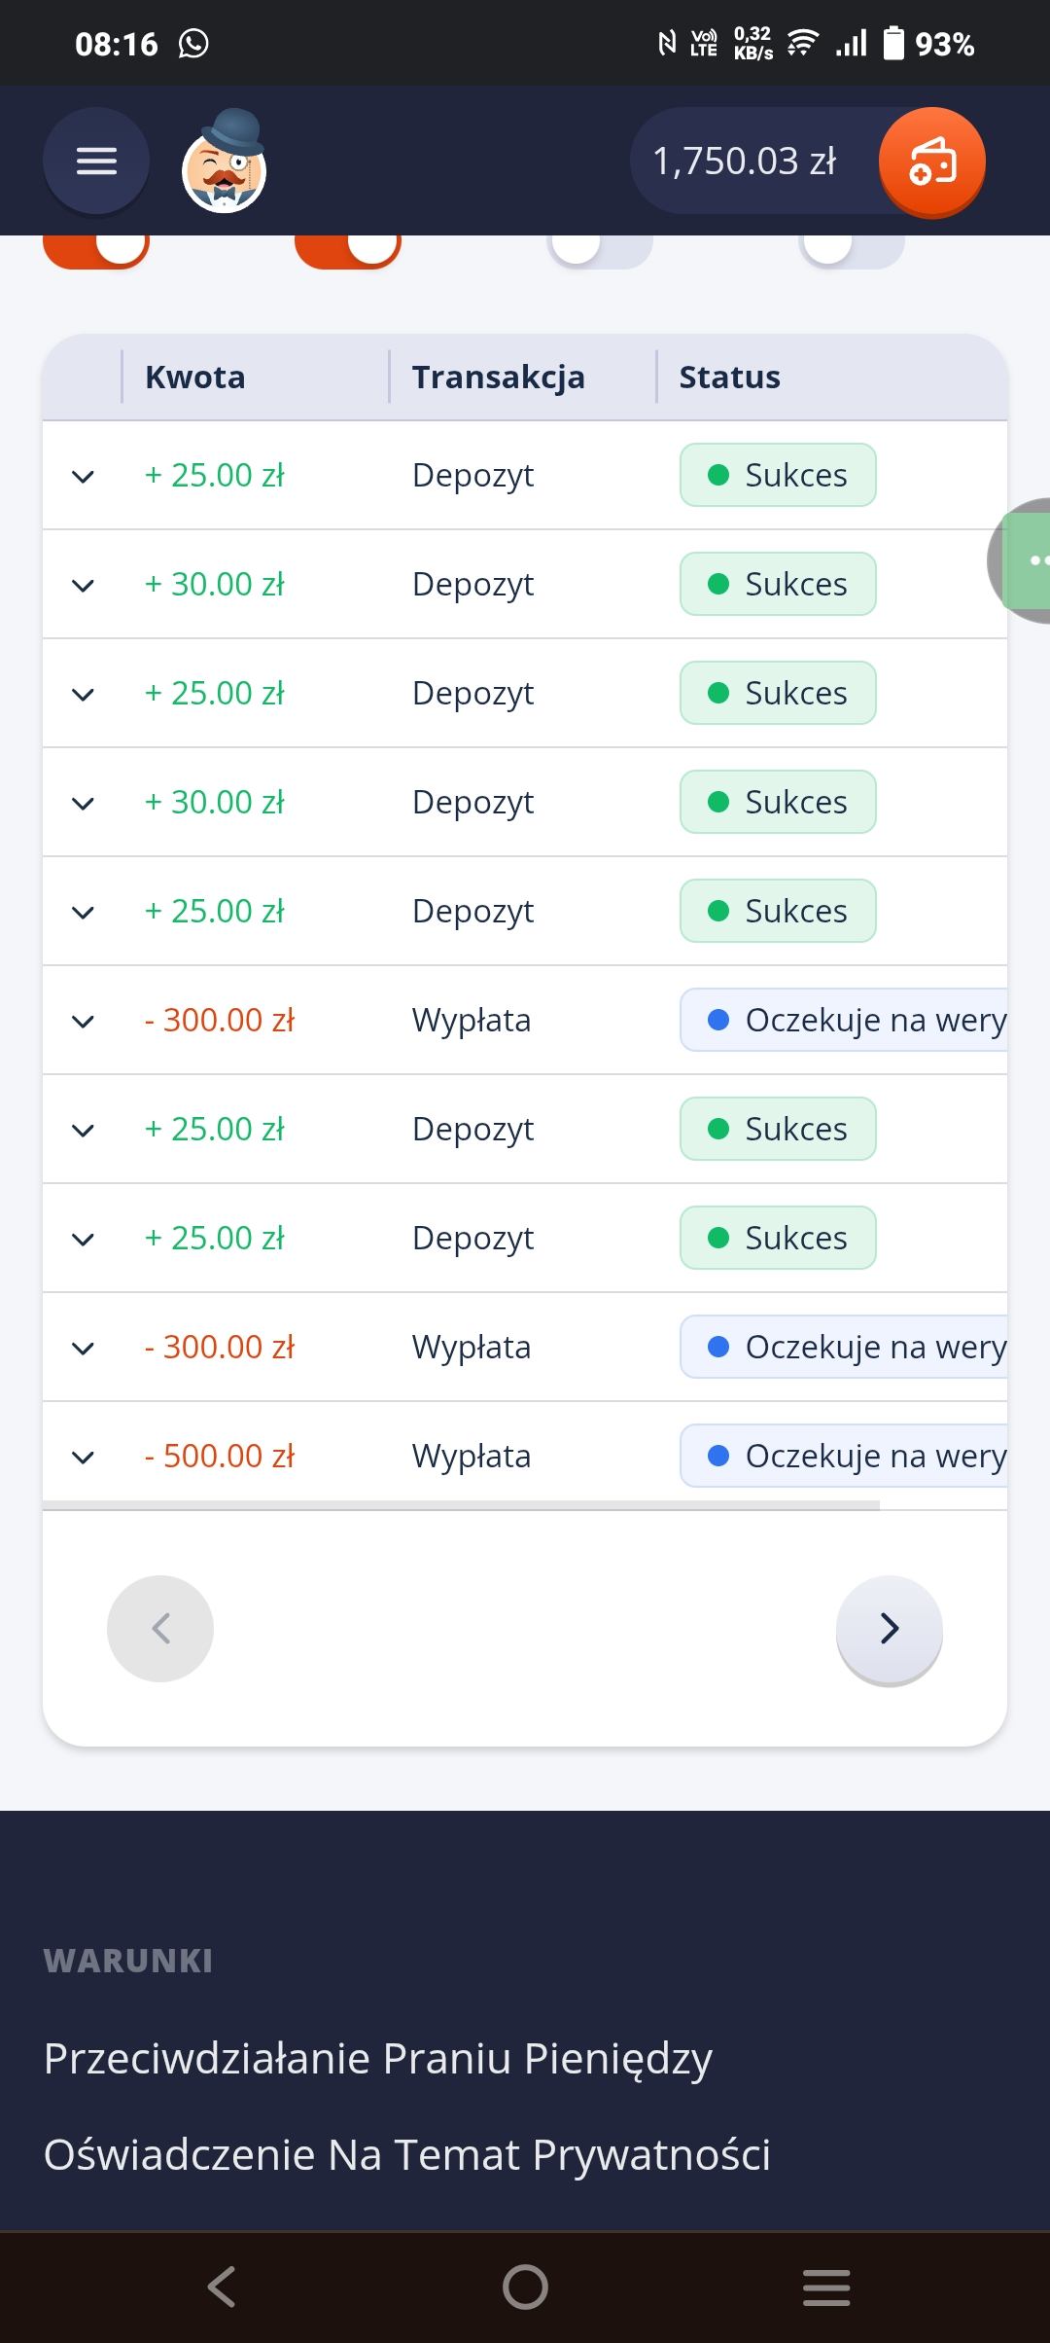Go to next transactions page
Viewport: 1050px width, 2343px height.
[889, 1629]
